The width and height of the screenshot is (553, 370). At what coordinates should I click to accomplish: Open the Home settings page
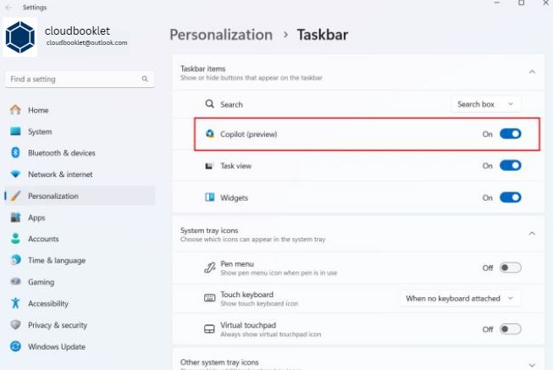coord(80,110)
